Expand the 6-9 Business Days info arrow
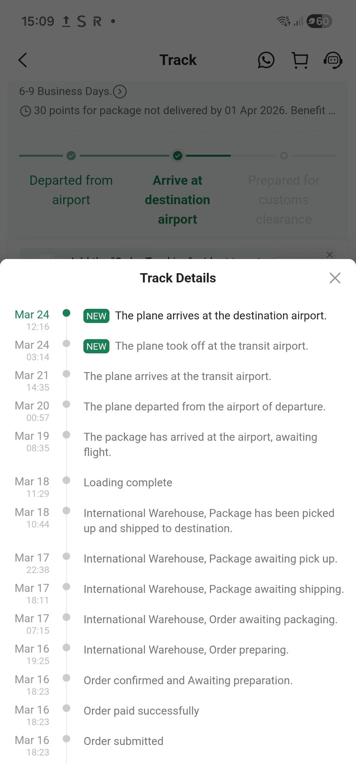The image size is (356, 772). [x=120, y=91]
